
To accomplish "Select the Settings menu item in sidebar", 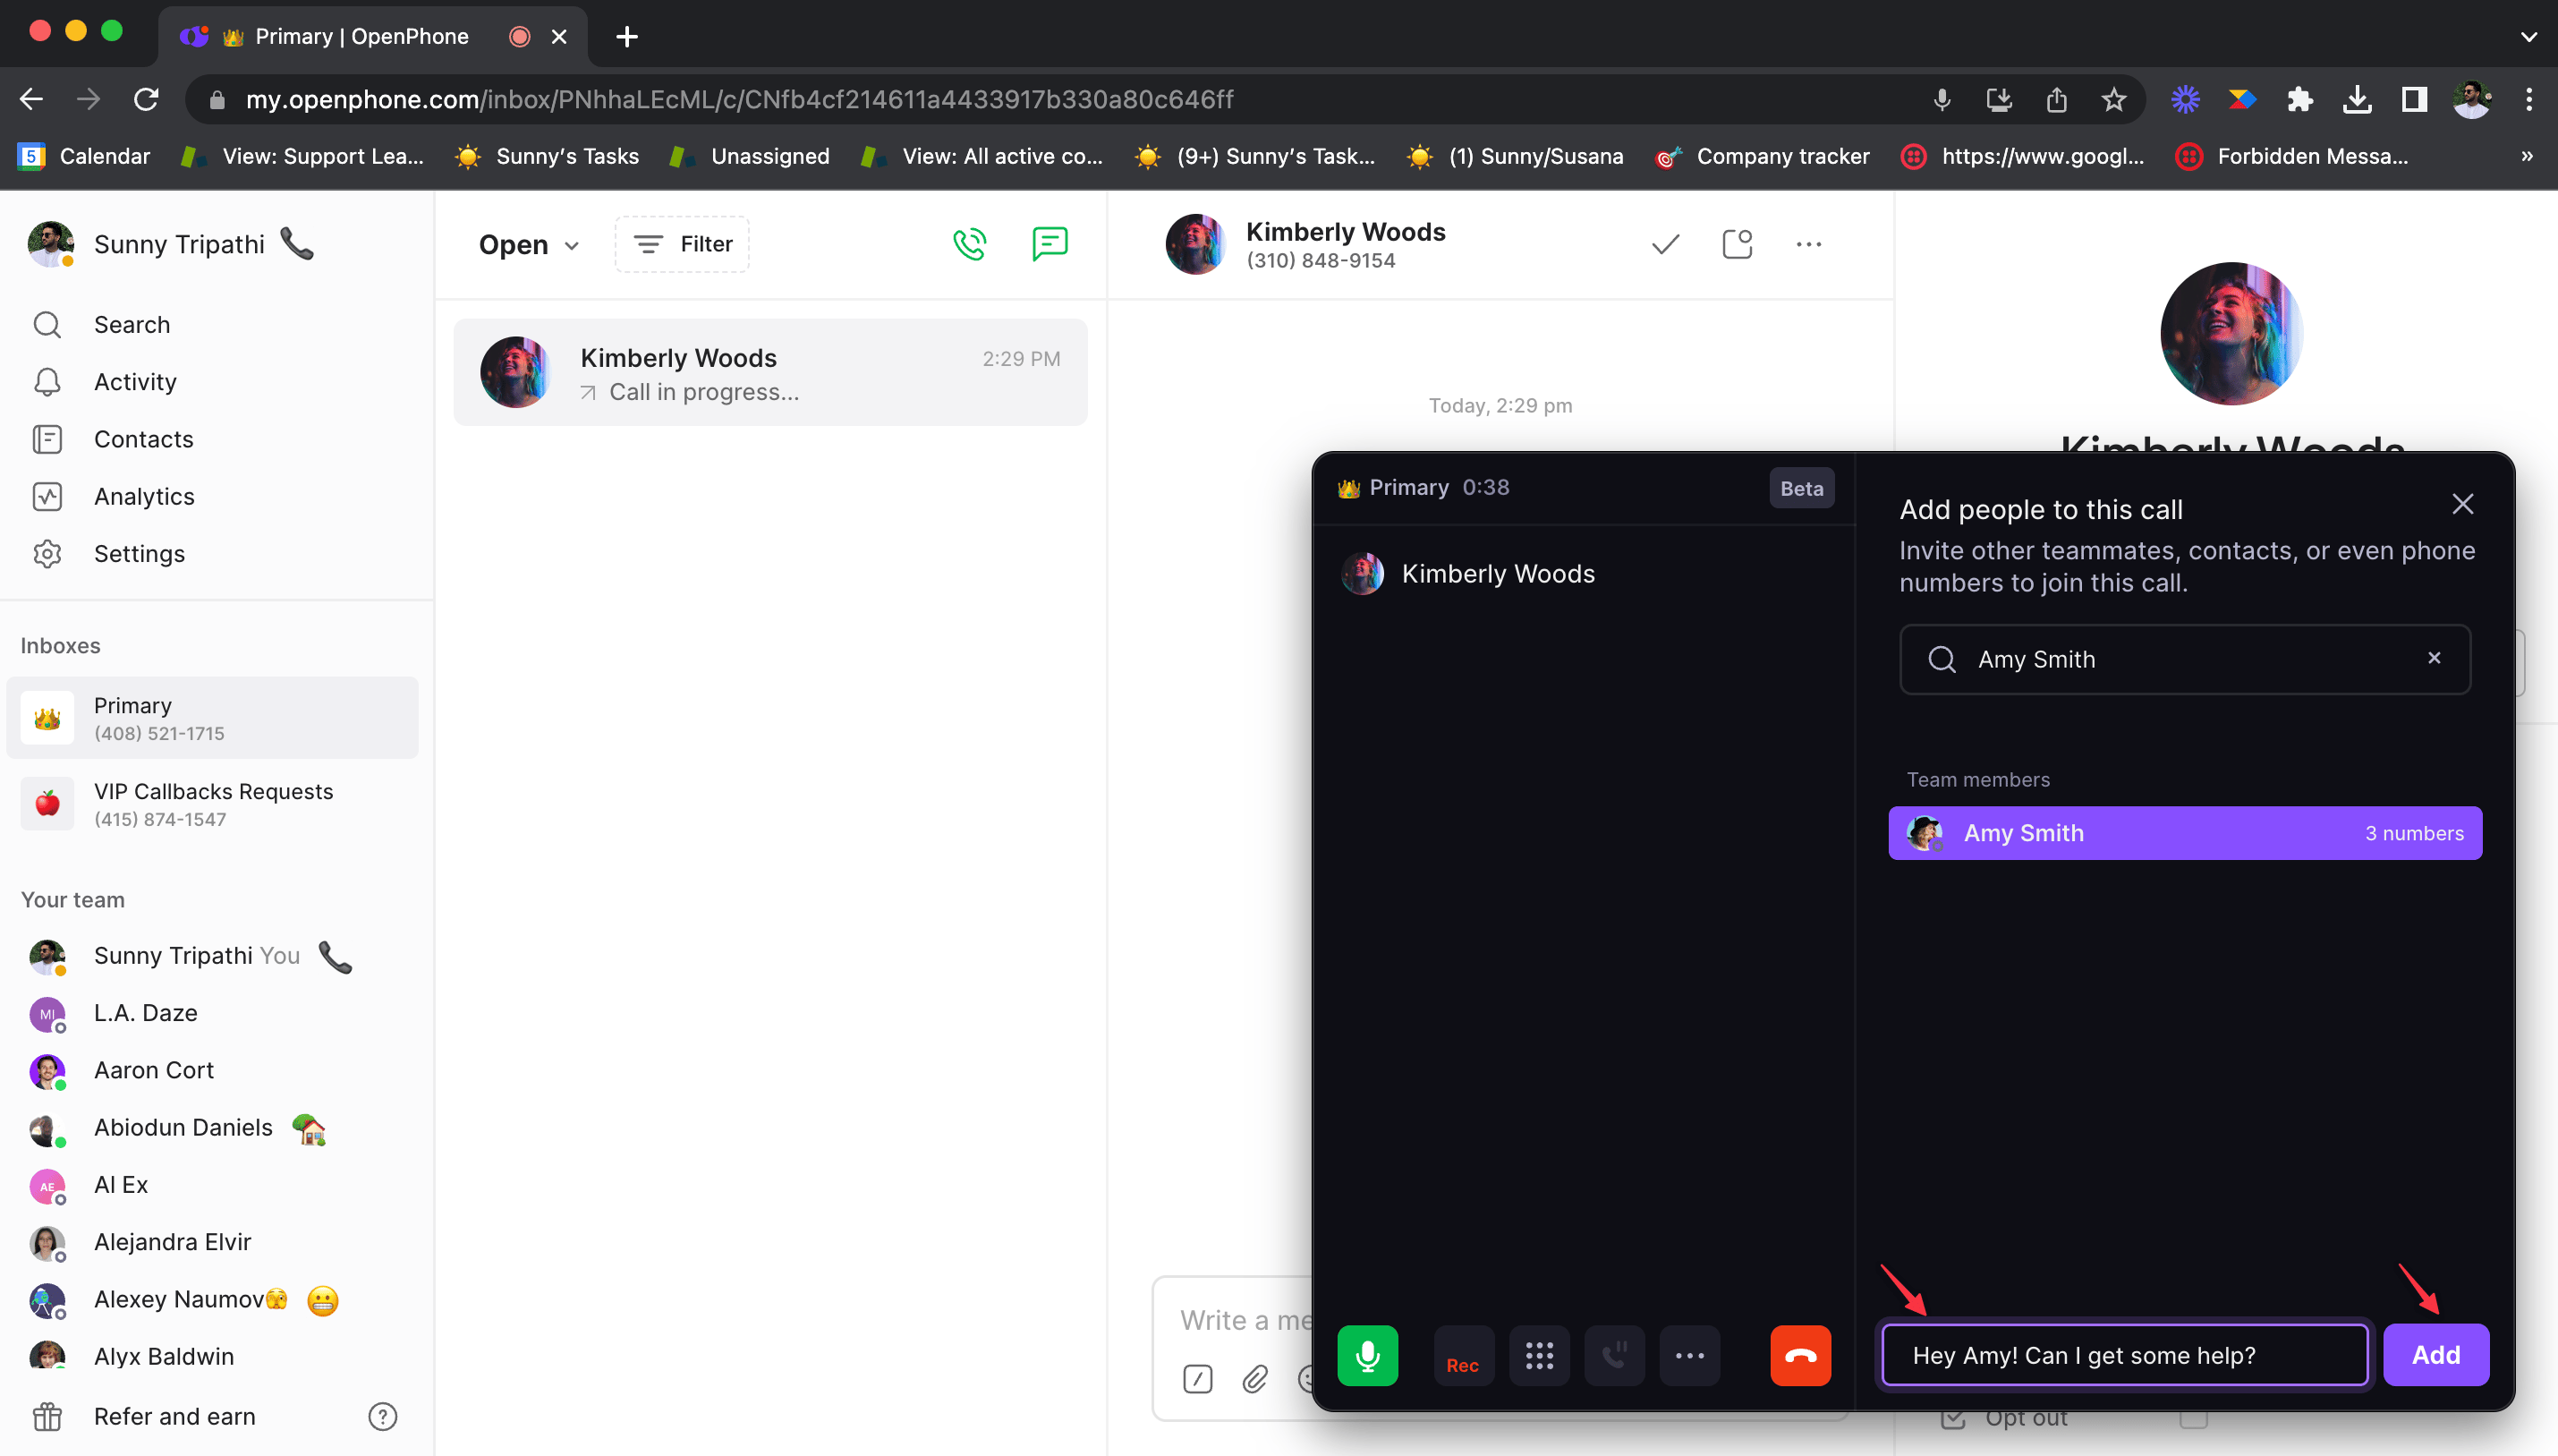I will 139,551.
